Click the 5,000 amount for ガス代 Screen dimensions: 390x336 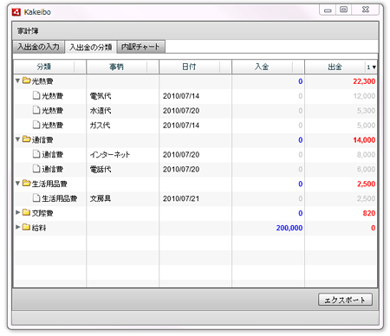pos(366,126)
